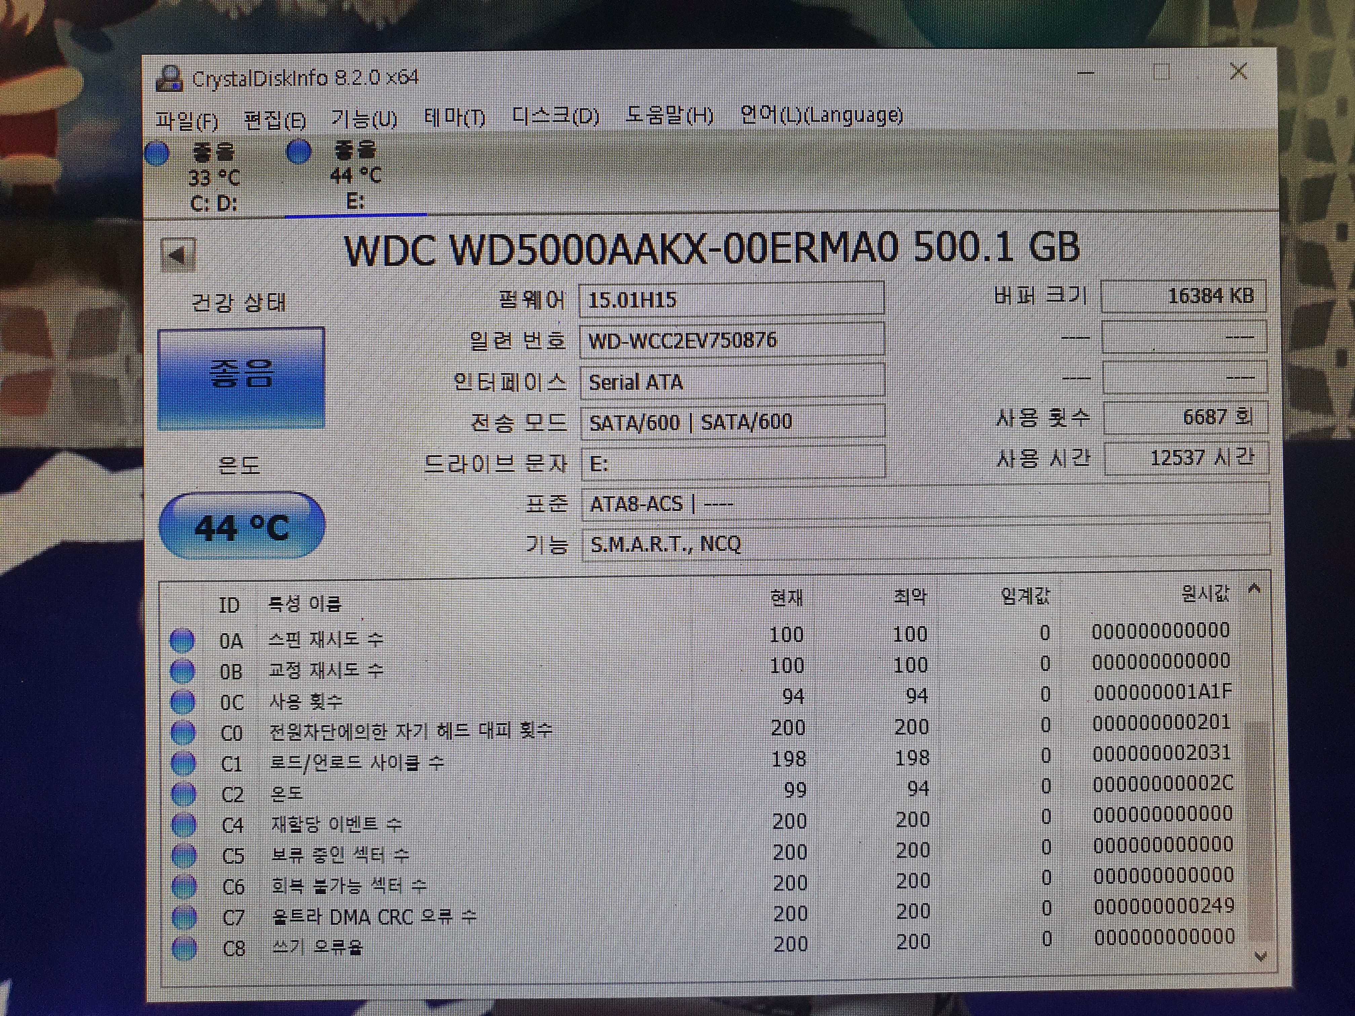Viewport: 1355px width, 1016px height.
Task: Click raw value 000000000249
Action: pos(1164,906)
